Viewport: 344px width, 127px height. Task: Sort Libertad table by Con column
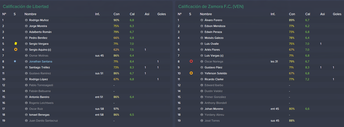pyautogui.click(x=116, y=14)
